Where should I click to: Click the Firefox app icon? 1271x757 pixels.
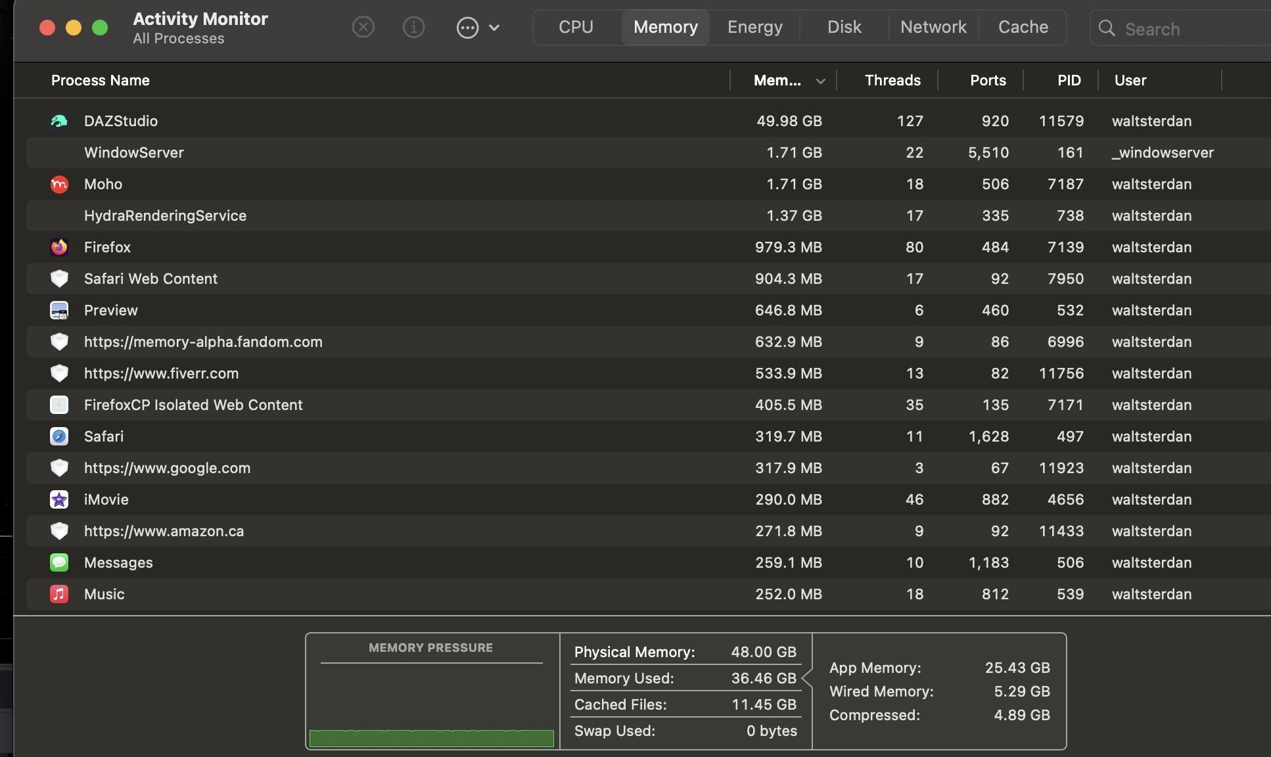(59, 247)
